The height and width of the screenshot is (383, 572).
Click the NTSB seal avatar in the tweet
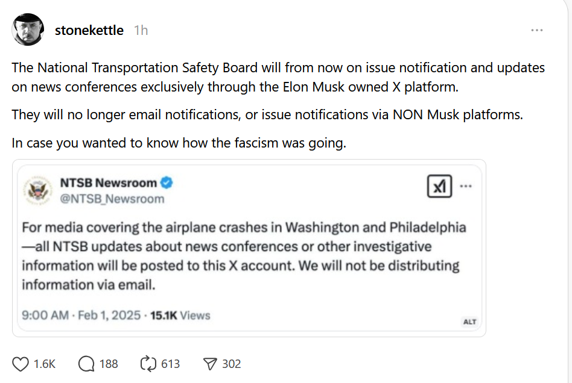(38, 190)
